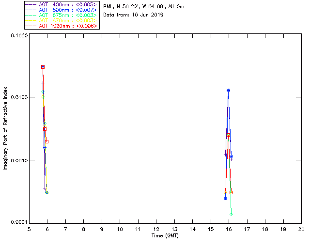Click the green dashed line sample for 675nm
This screenshot has width=310, height=248.
31,15
